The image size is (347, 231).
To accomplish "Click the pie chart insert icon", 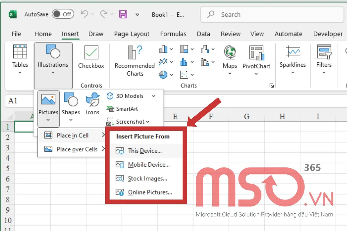I will [x=164, y=74].
